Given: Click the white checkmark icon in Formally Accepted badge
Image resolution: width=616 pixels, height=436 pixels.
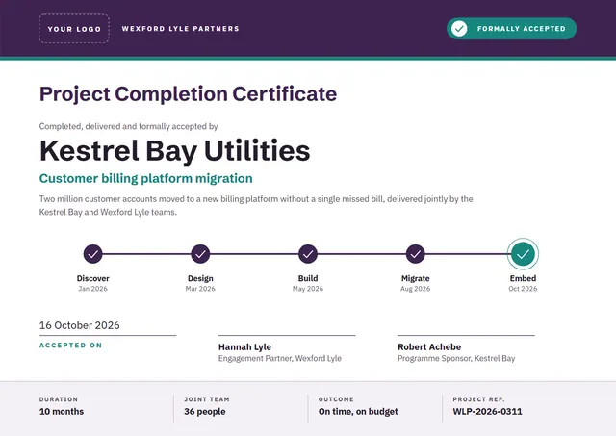Looking at the screenshot, I should pos(459,28).
